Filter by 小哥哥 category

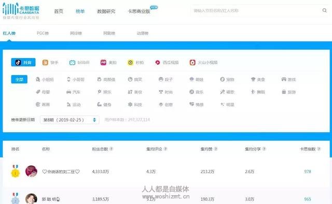point(76,80)
